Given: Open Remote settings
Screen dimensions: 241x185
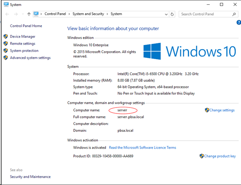Looking at the screenshot, I should tap(22, 44).
